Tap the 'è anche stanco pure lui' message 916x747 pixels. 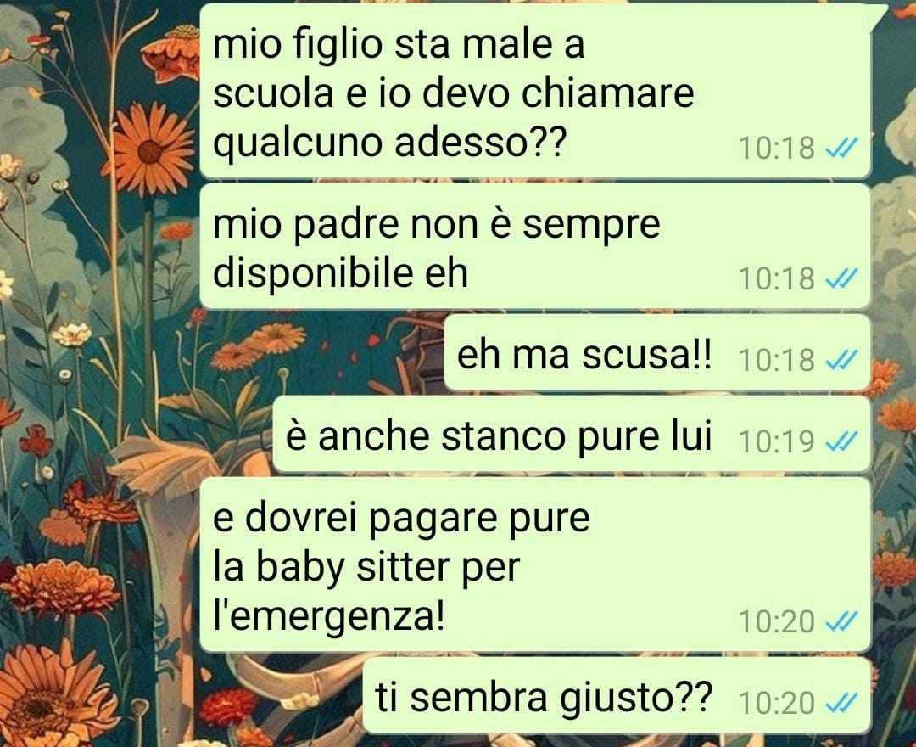pos(572,435)
